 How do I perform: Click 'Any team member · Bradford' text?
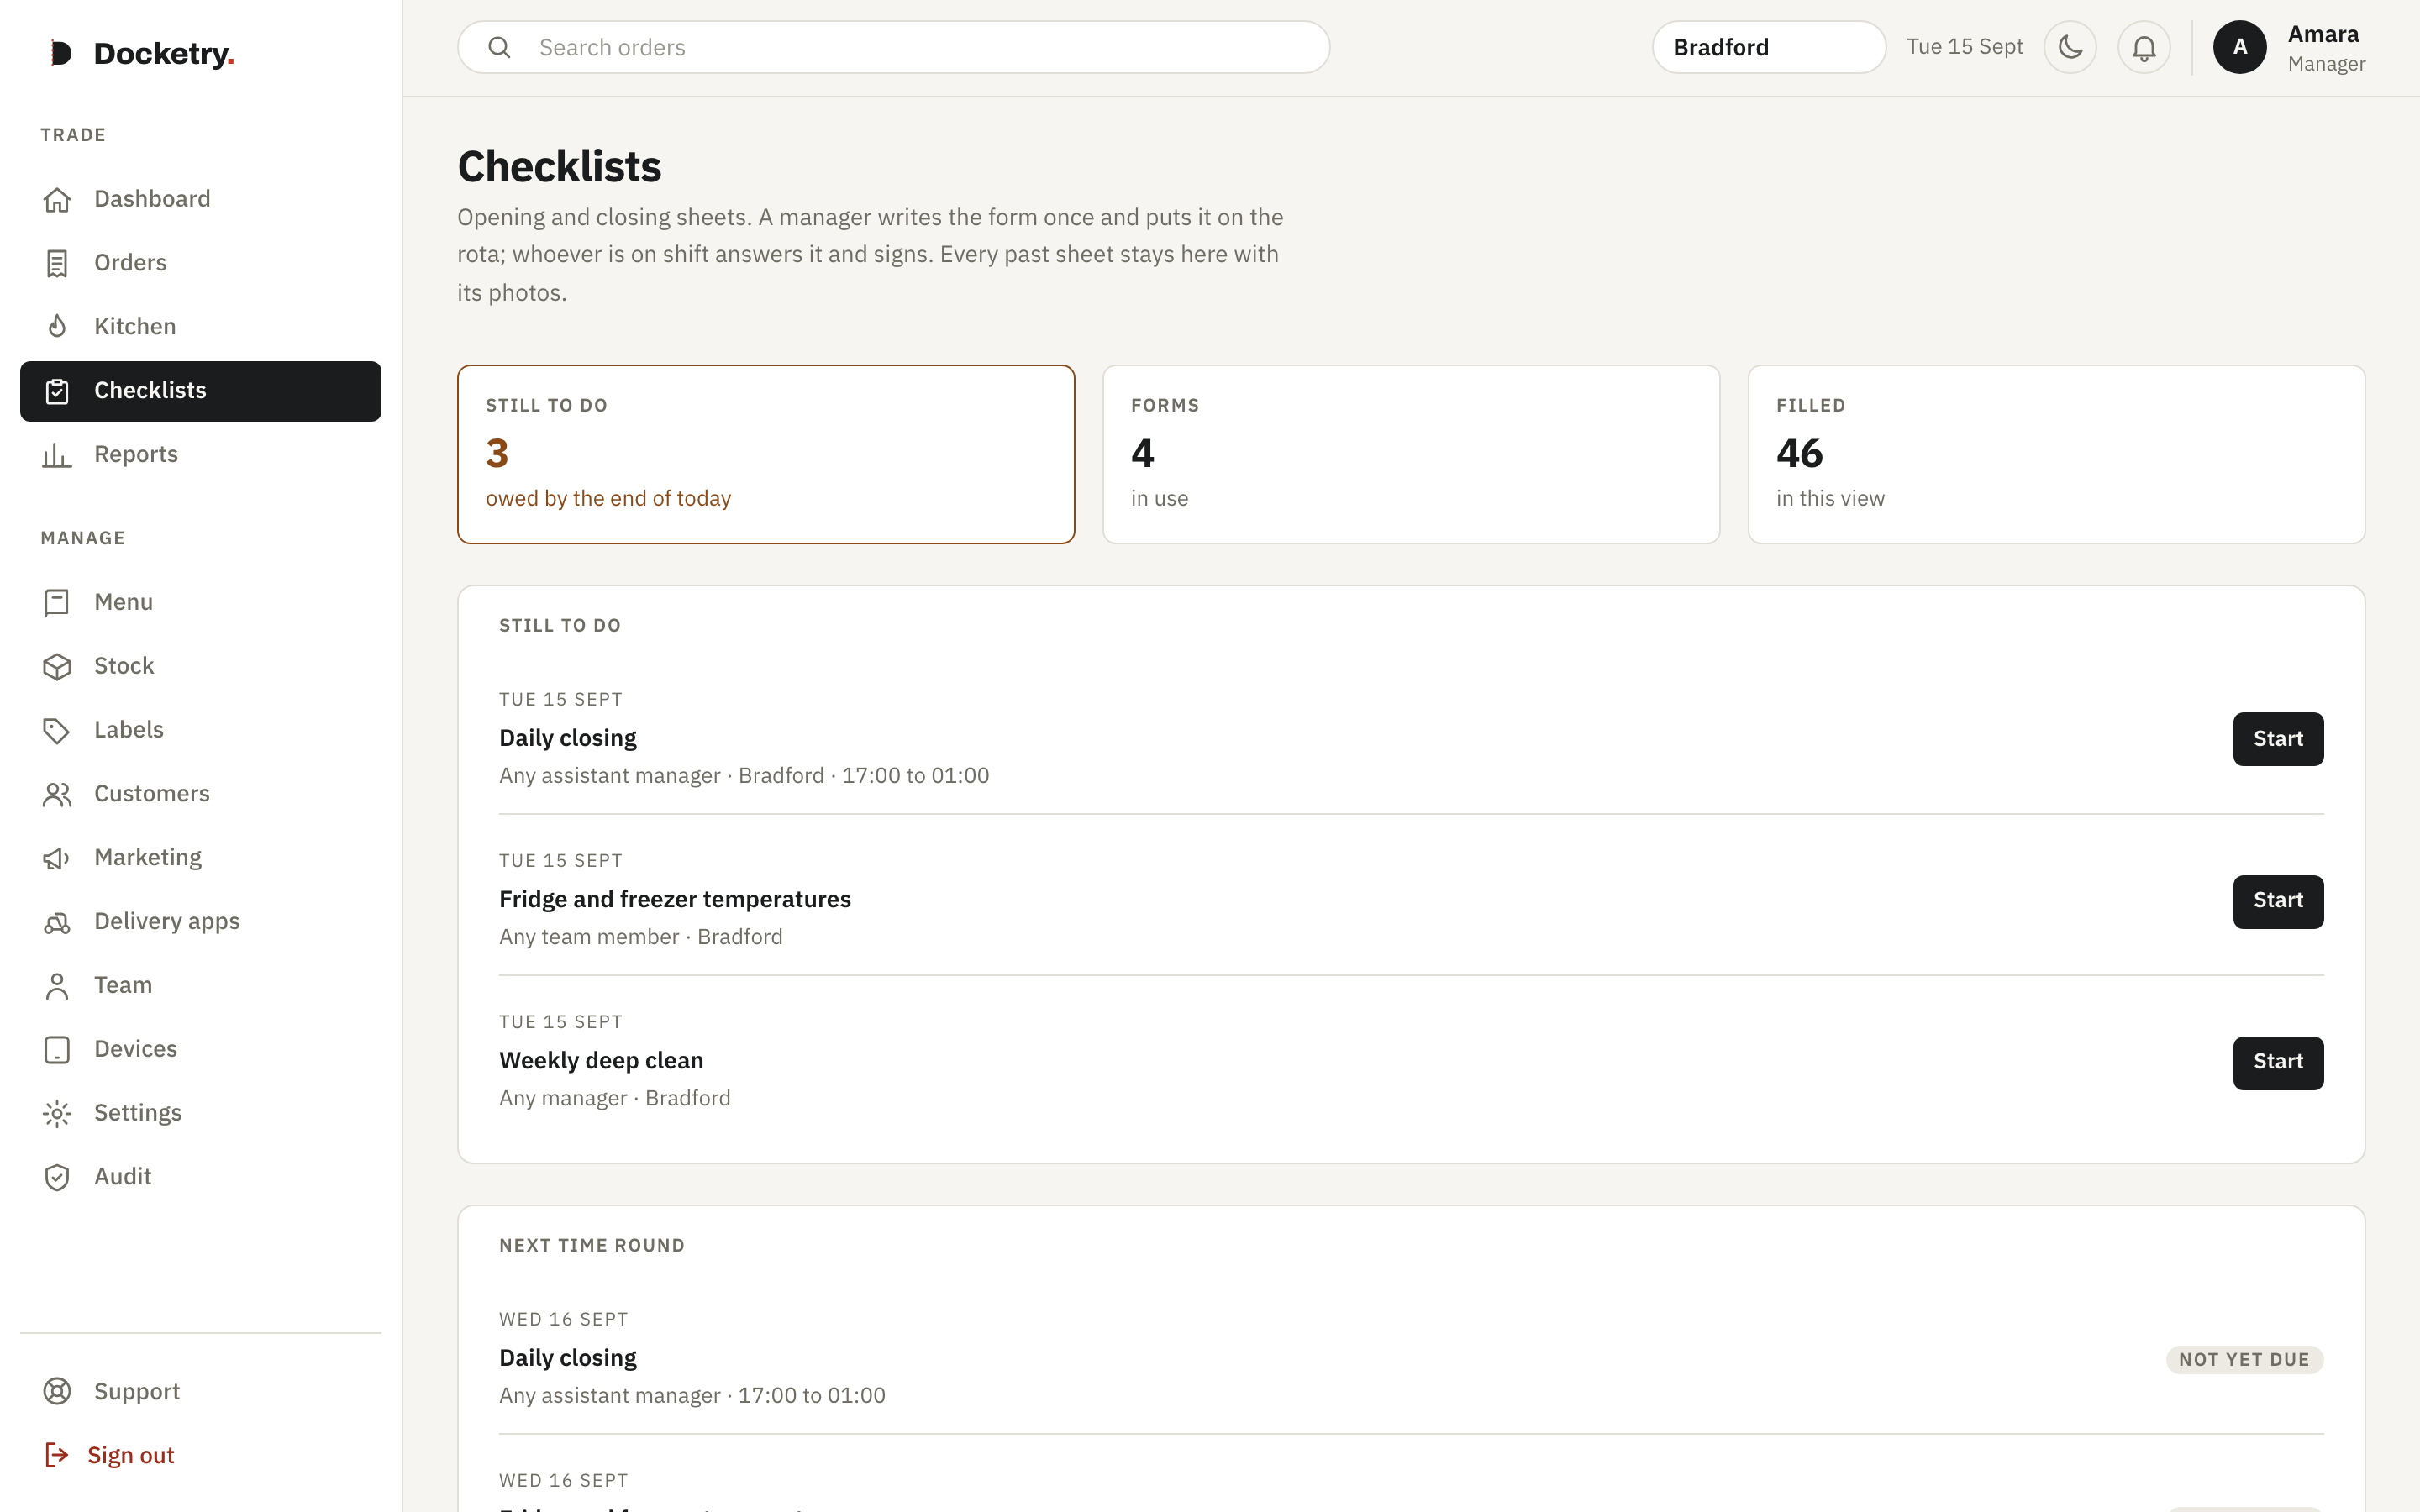coord(641,937)
